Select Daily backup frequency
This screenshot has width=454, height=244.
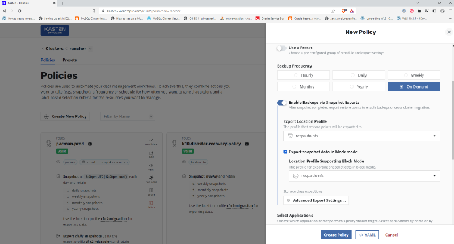pos(359,75)
